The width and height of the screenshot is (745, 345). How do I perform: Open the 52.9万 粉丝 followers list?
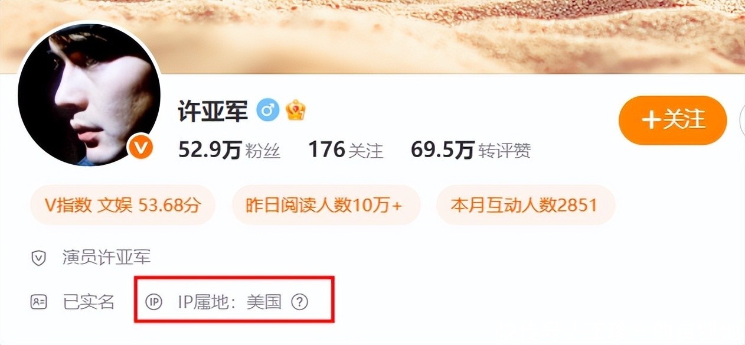(x=230, y=151)
